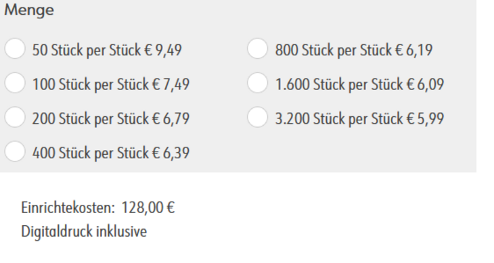Choose the 100 Stück quantity radio button
The height and width of the screenshot is (263, 494).
click(x=15, y=82)
